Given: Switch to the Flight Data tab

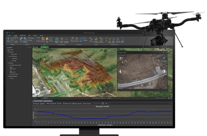Looking at the screenshot, I should [23, 35].
